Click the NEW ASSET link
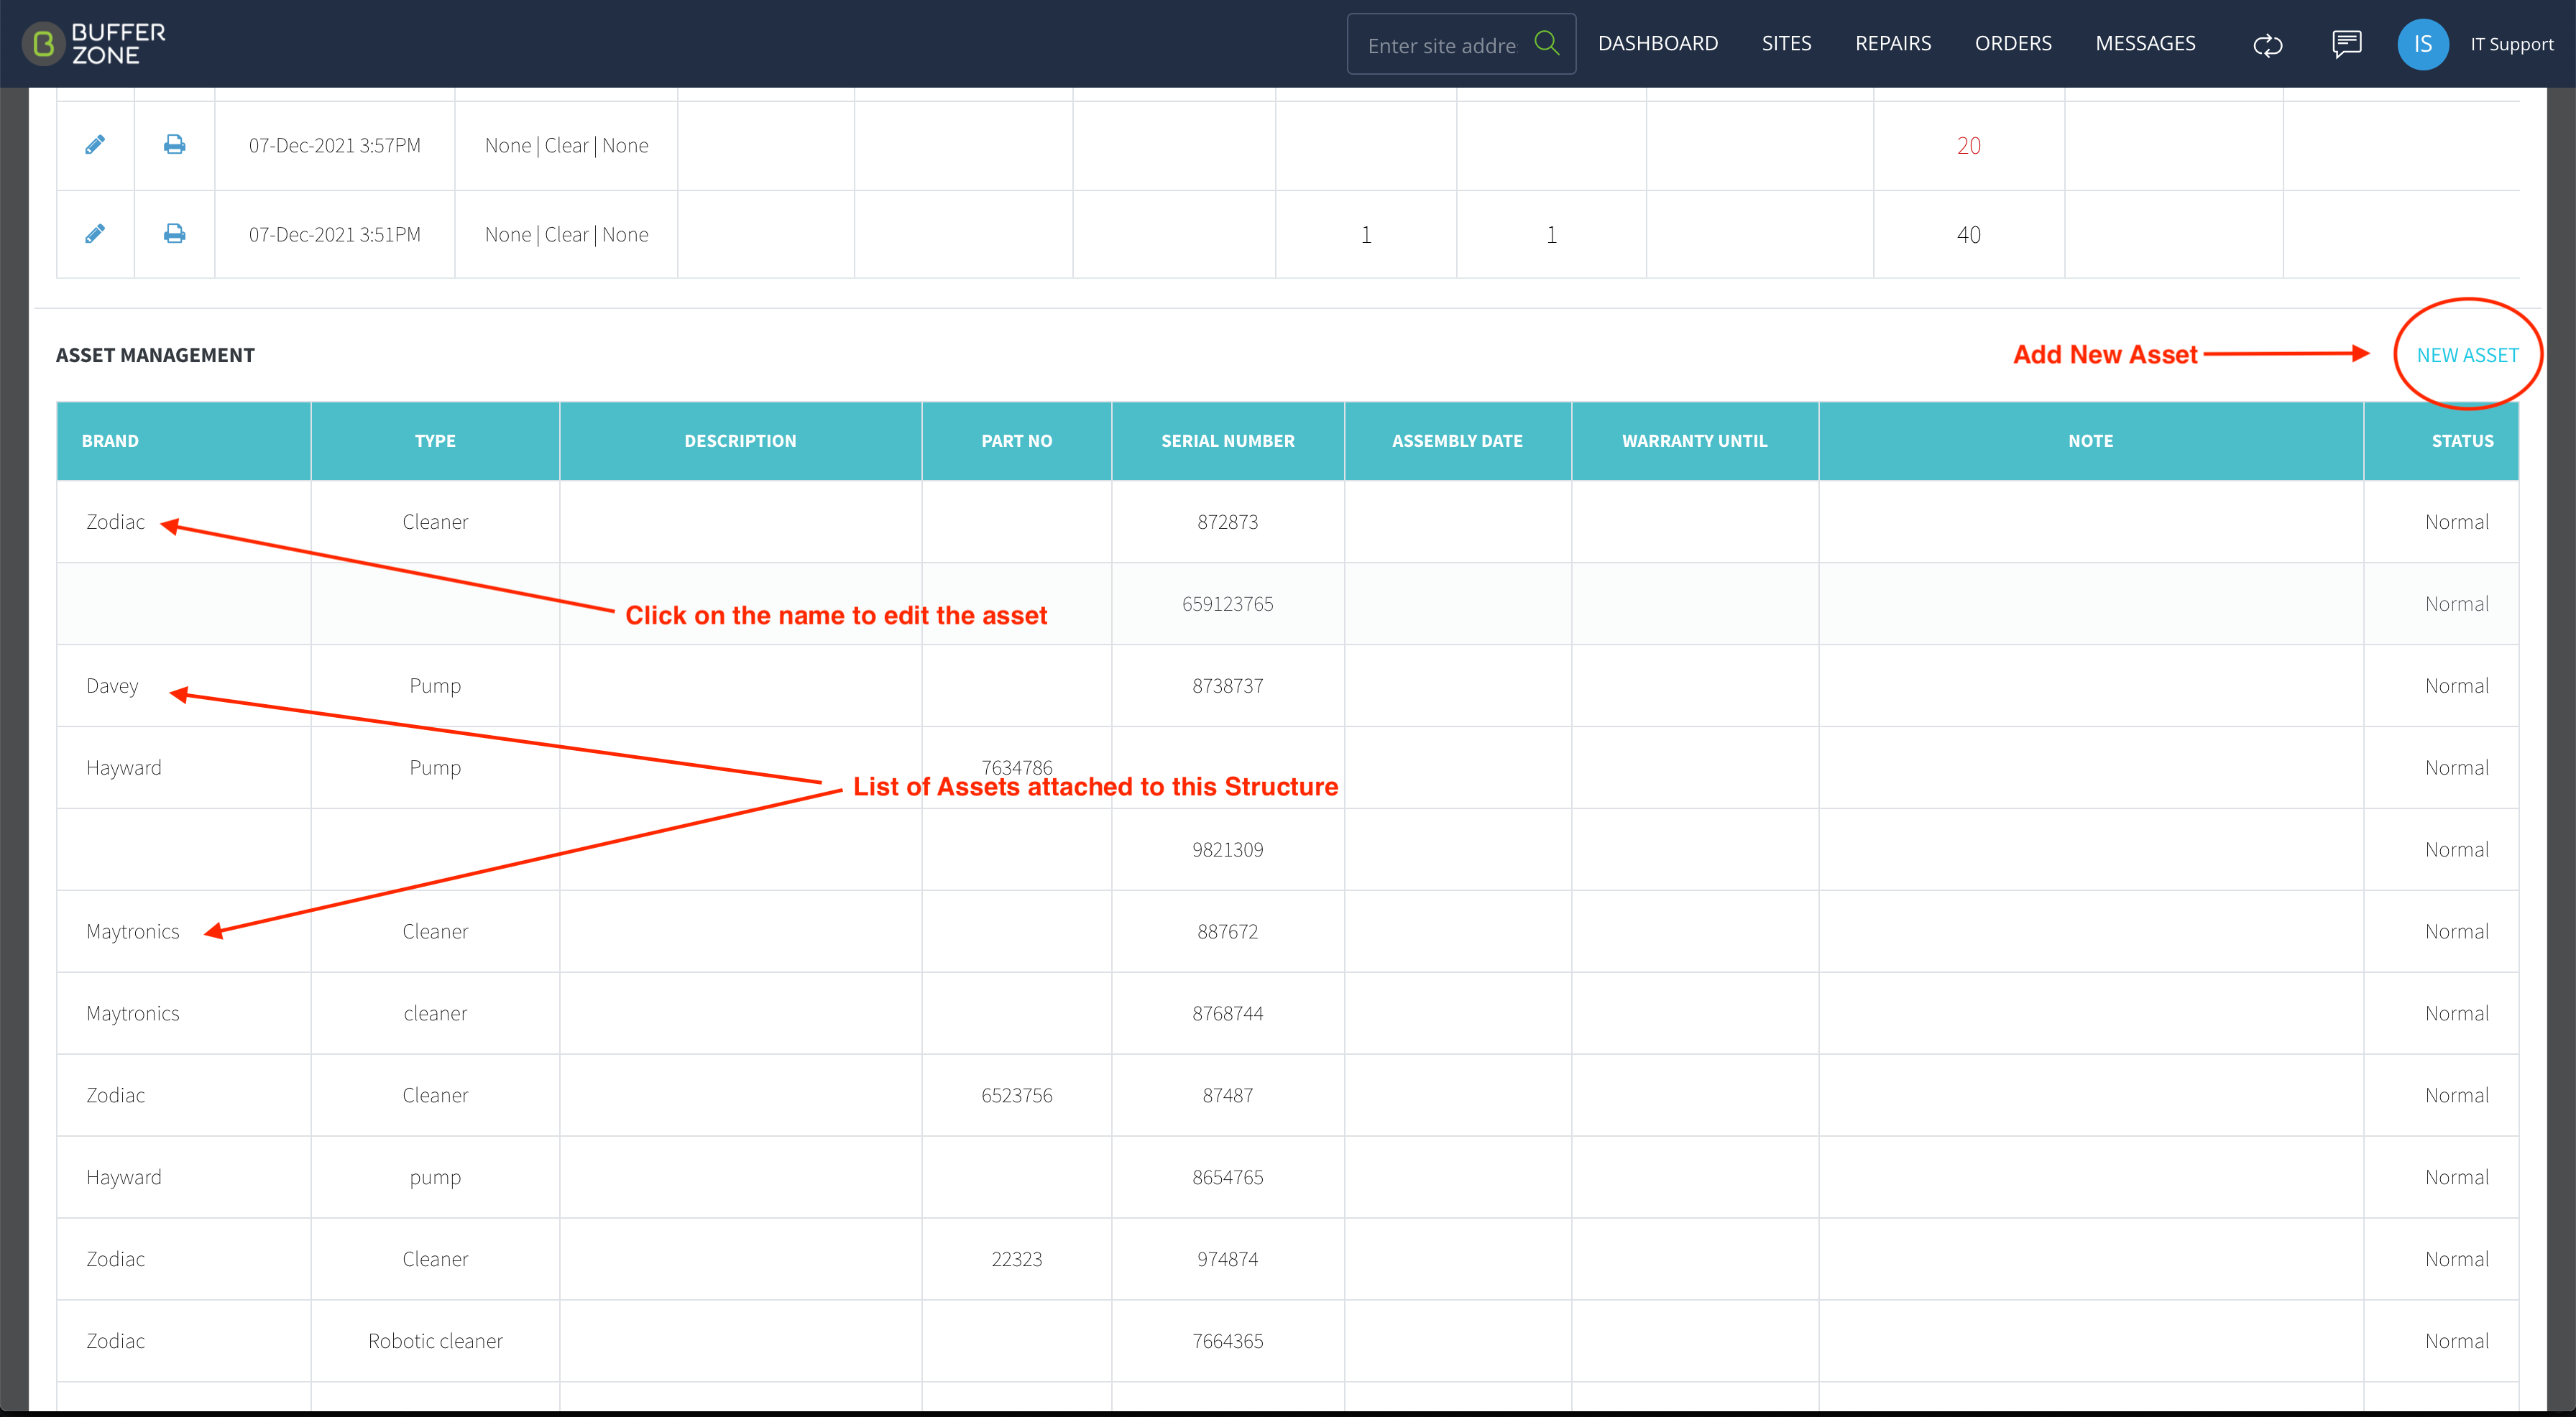2576x1417 pixels. pyautogui.click(x=2467, y=355)
